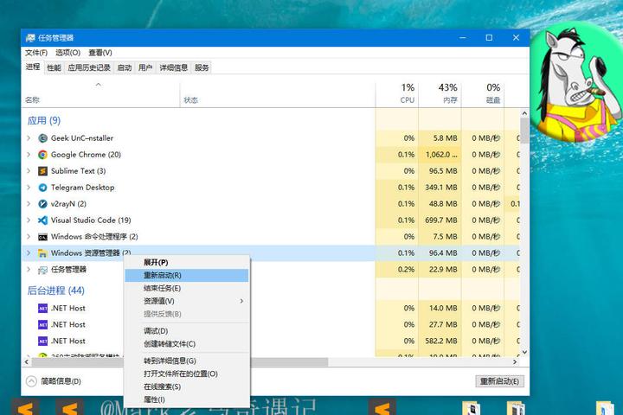Switch to the 性能 tab
Screen dimensions: 623x415
click(54, 68)
